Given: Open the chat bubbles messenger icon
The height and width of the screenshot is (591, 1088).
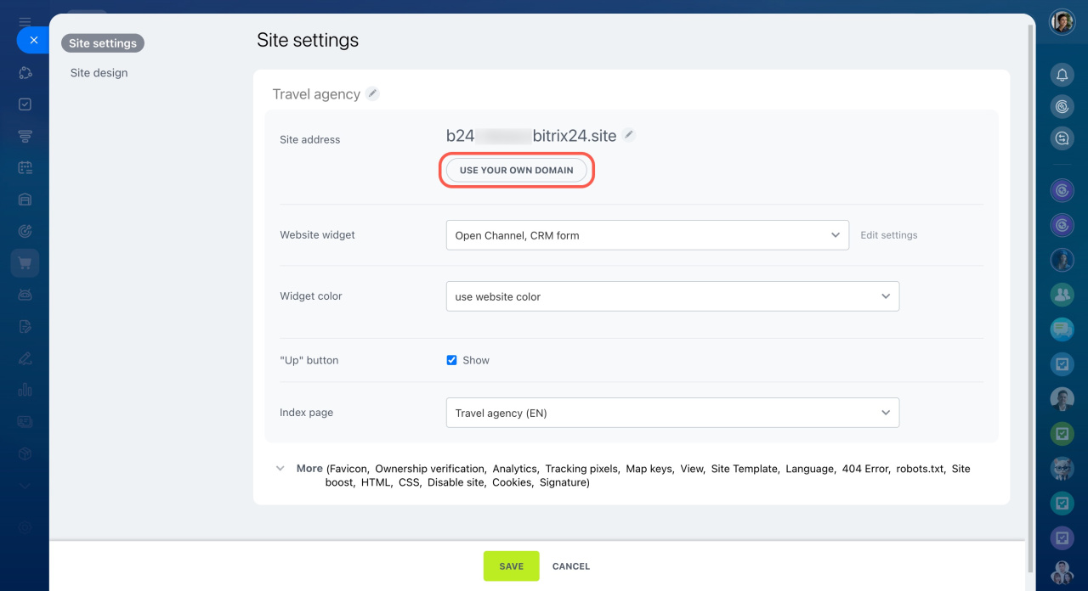Looking at the screenshot, I should pos(1062,138).
